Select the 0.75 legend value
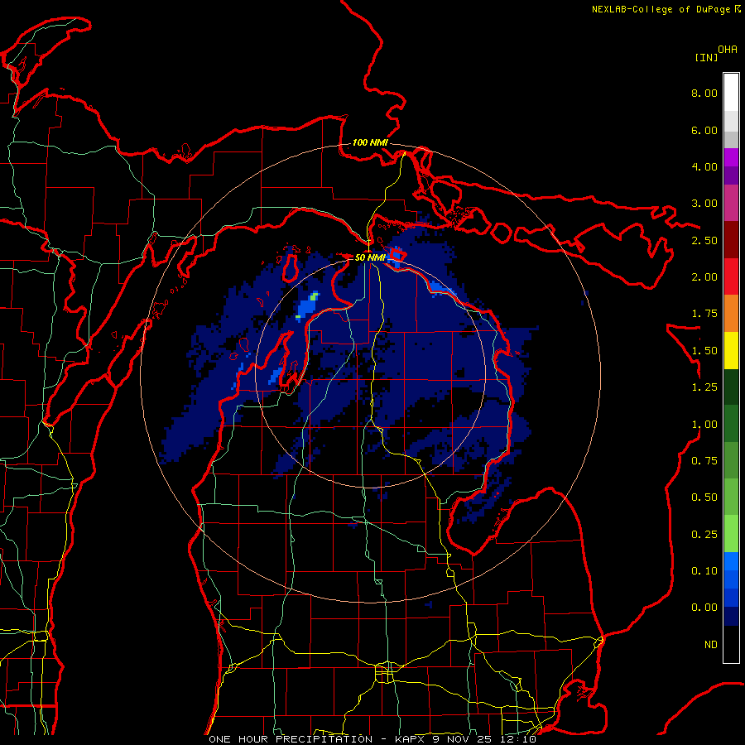This screenshot has width=745, height=745. coord(704,461)
